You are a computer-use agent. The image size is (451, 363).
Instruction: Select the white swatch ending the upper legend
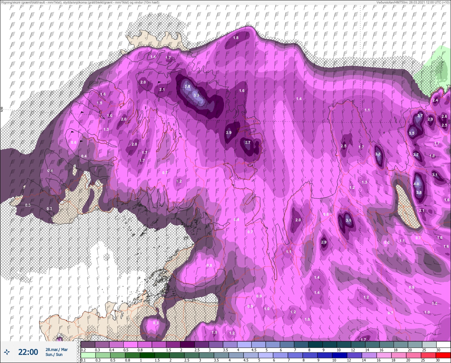[x=443, y=344]
